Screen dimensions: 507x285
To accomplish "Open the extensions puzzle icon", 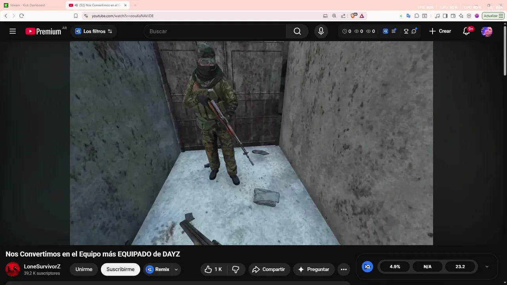I will coord(417,16).
